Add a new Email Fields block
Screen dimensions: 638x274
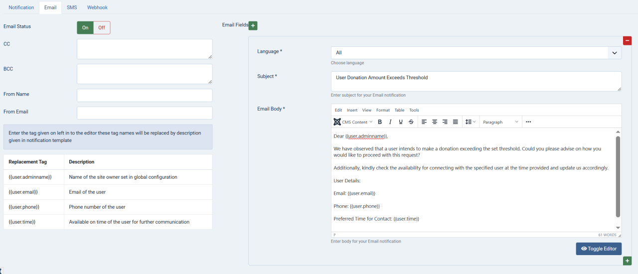point(253,25)
